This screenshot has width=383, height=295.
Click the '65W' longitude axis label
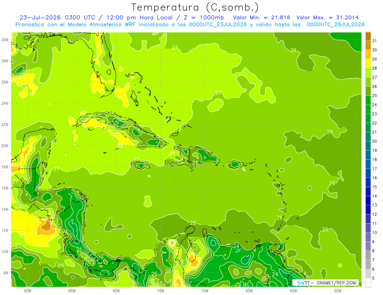(x=249, y=291)
